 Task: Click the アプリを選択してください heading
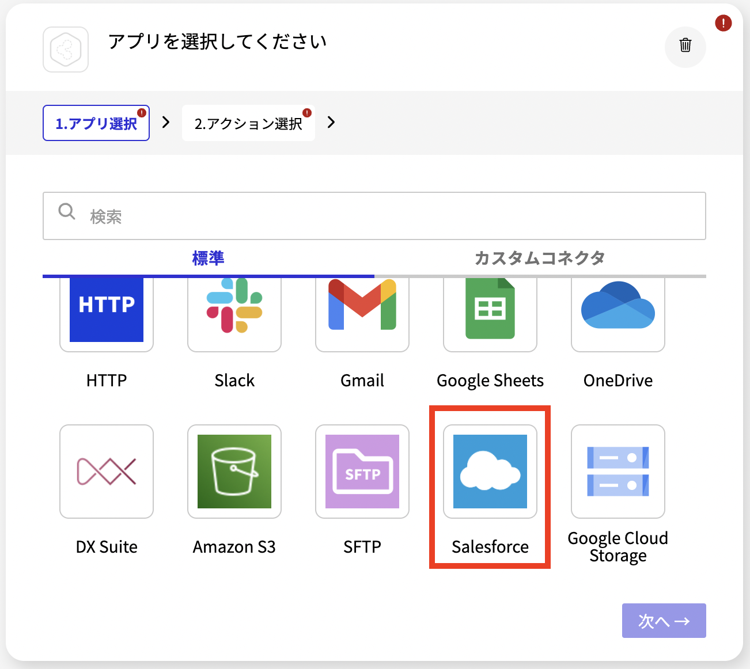[218, 41]
